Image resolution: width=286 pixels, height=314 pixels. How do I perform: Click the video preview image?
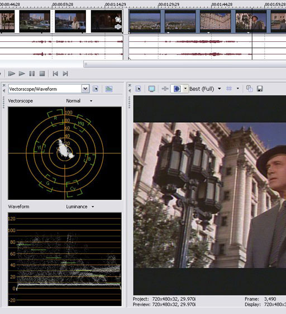(x=209, y=195)
